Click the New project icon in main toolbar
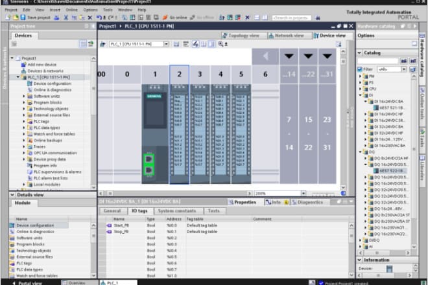This screenshot has height=285, width=428. 8,17
